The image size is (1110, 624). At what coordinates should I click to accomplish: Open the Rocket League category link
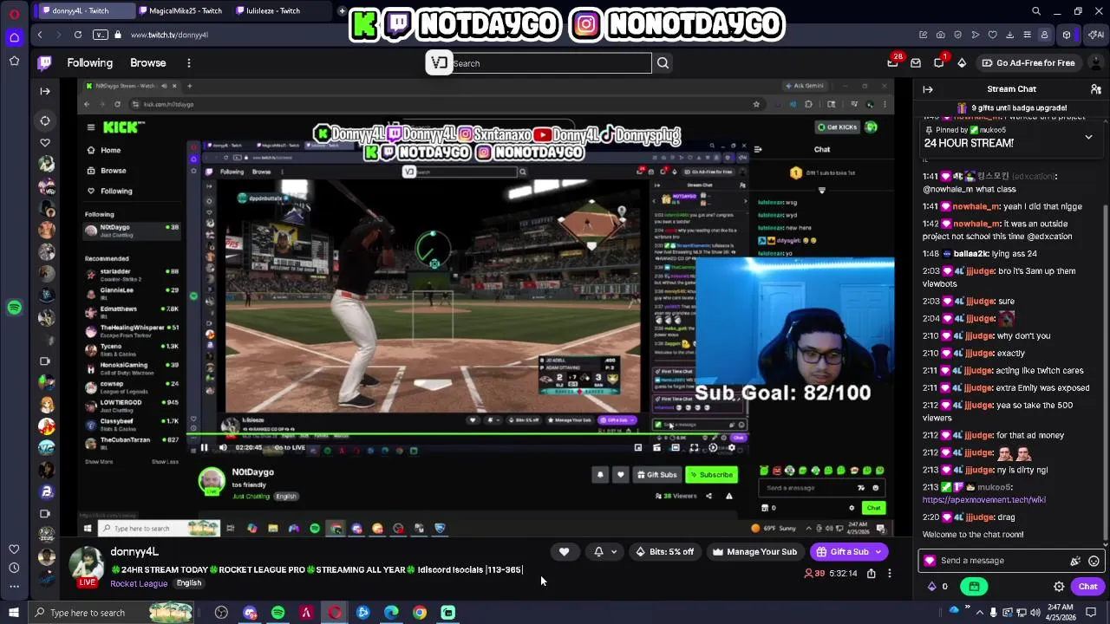tap(139, 584)
